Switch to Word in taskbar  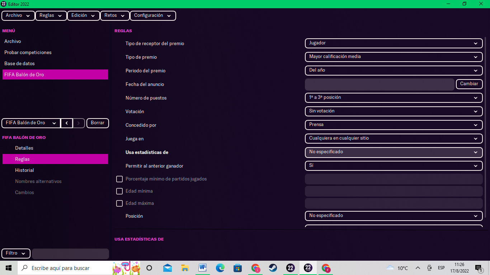(202, 268)
